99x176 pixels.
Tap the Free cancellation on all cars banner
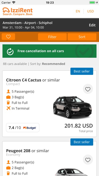click(x=49, y=51)
